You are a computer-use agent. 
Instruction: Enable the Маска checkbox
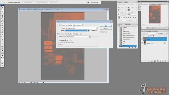point(59,45)
